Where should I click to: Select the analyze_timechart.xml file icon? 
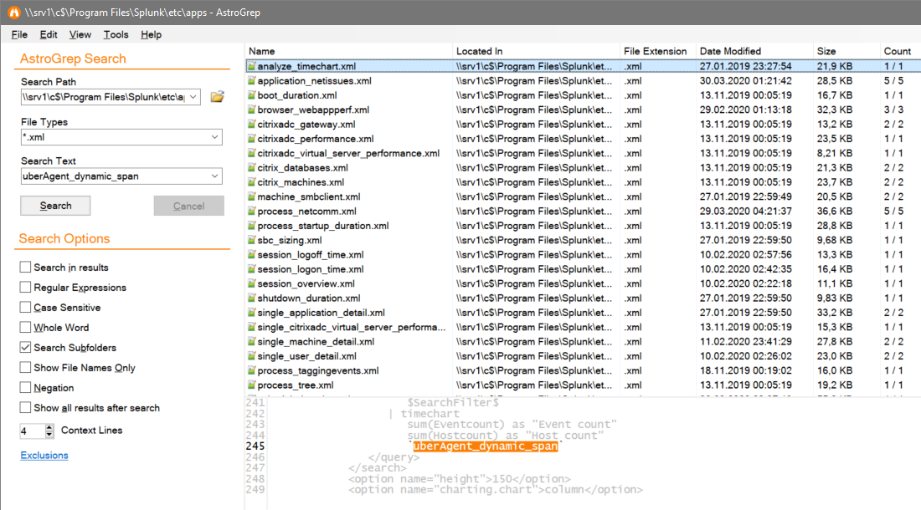(x=251, y=66)
